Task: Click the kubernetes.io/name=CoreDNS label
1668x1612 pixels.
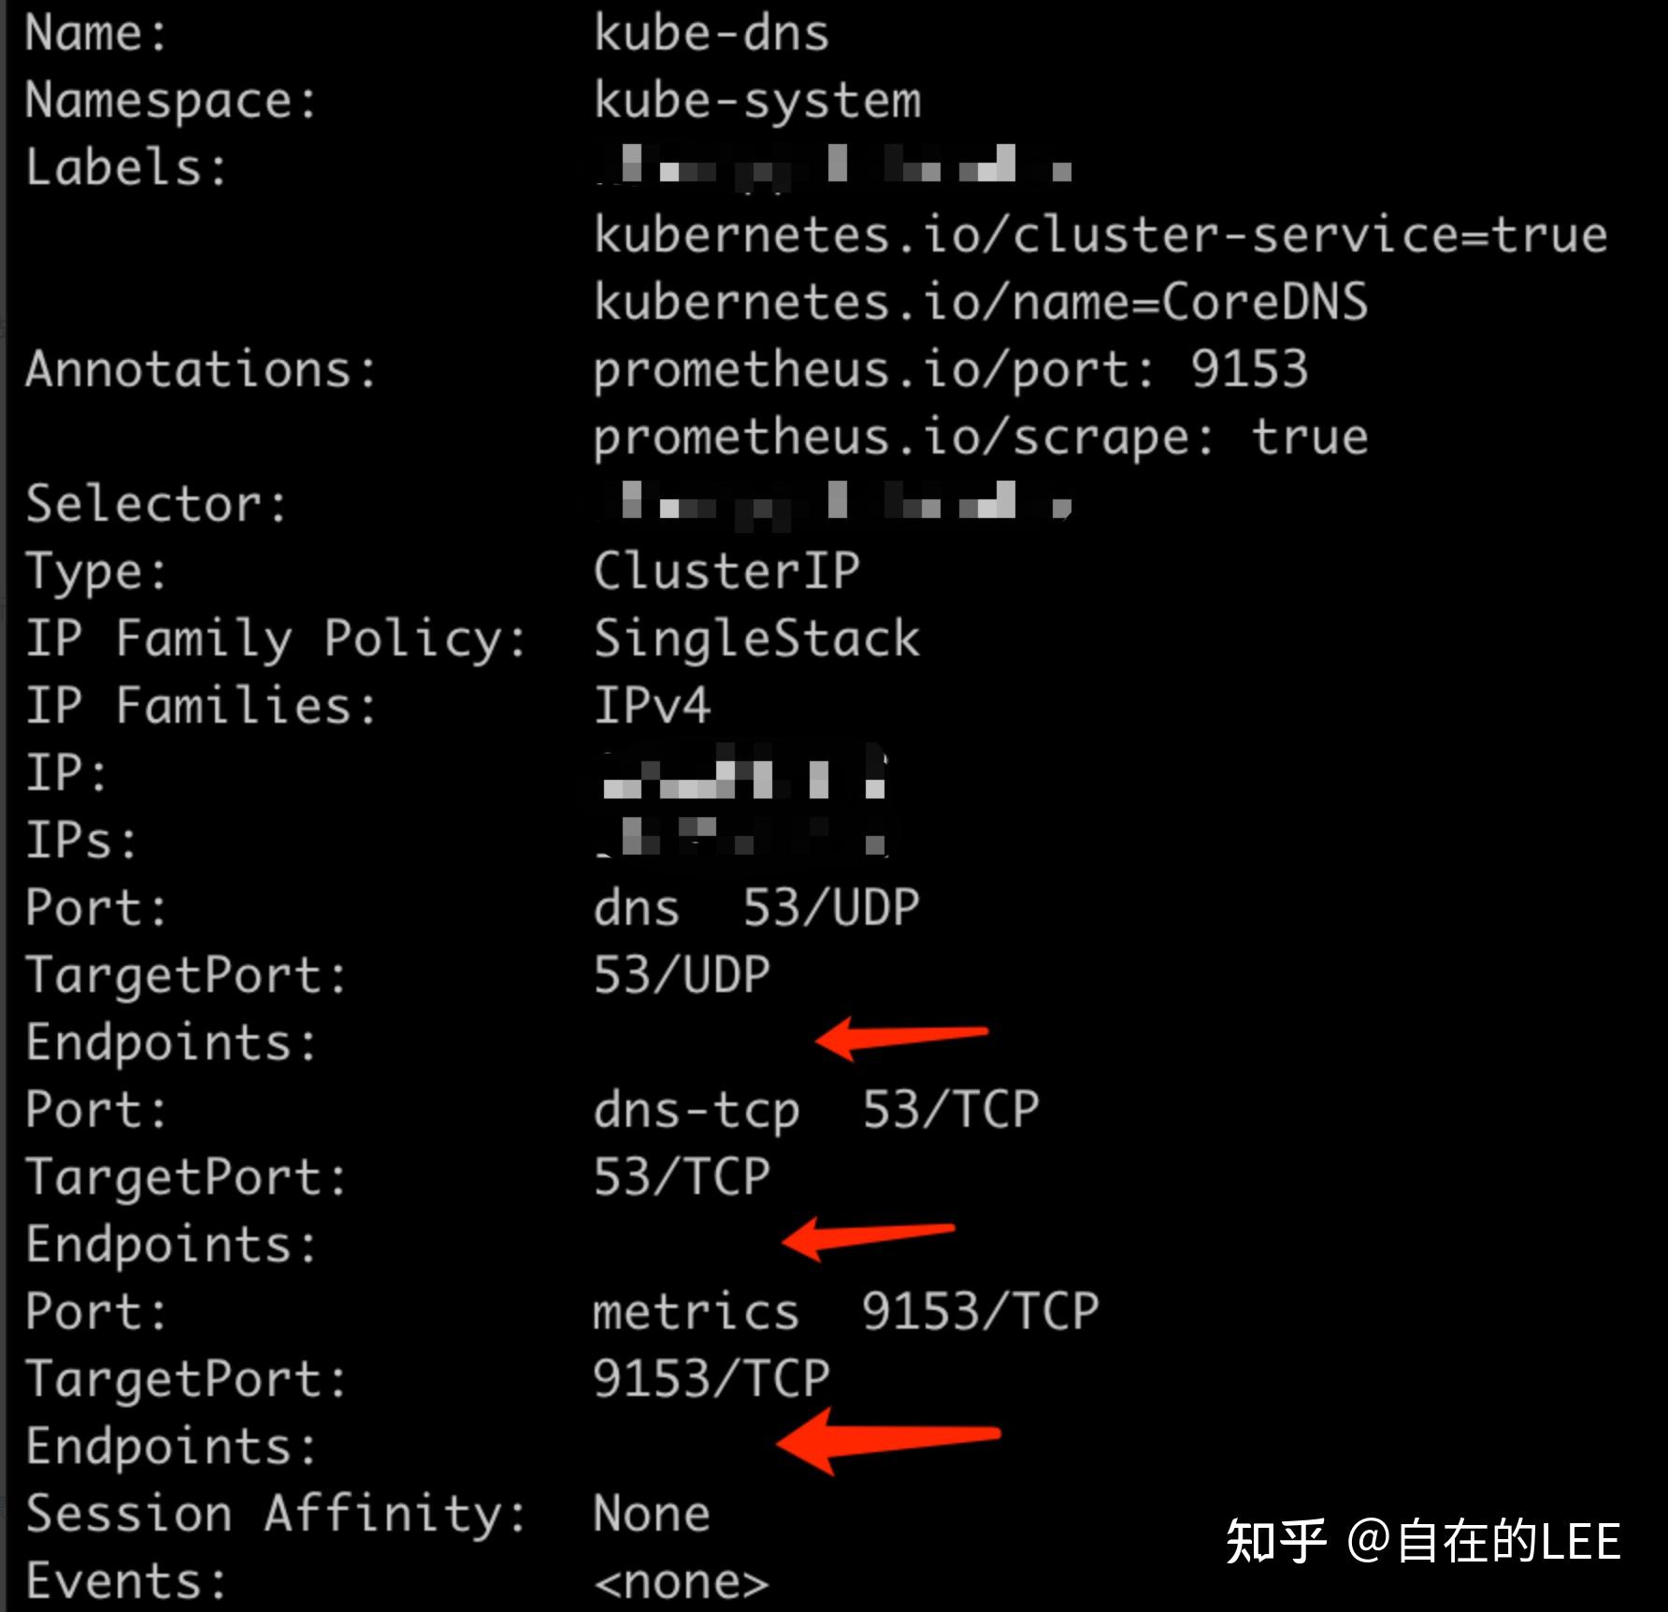Action: coord(981,301)
